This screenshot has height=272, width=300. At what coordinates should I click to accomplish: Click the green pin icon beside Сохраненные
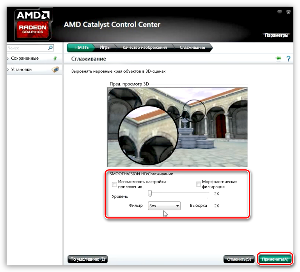pyautogui.click(x=55, y=59)
